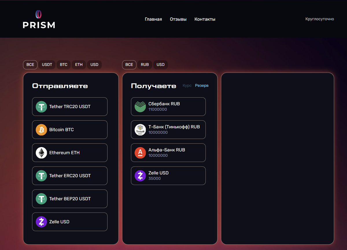Click the Zelle icon in Получаете list
347x250 pixels.
tap(140, 176)
